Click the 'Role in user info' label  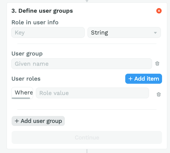35,22
